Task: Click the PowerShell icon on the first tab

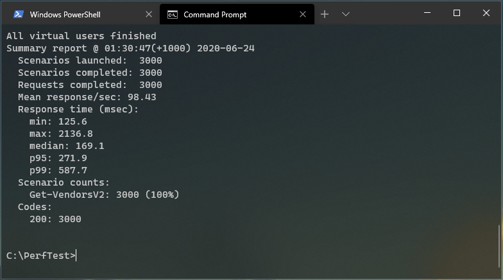Action: click(19, 14)
